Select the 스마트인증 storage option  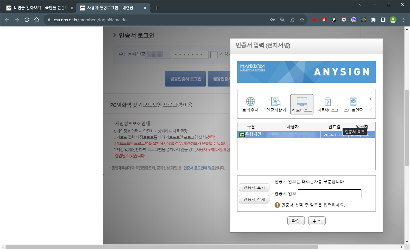point(353,104)
